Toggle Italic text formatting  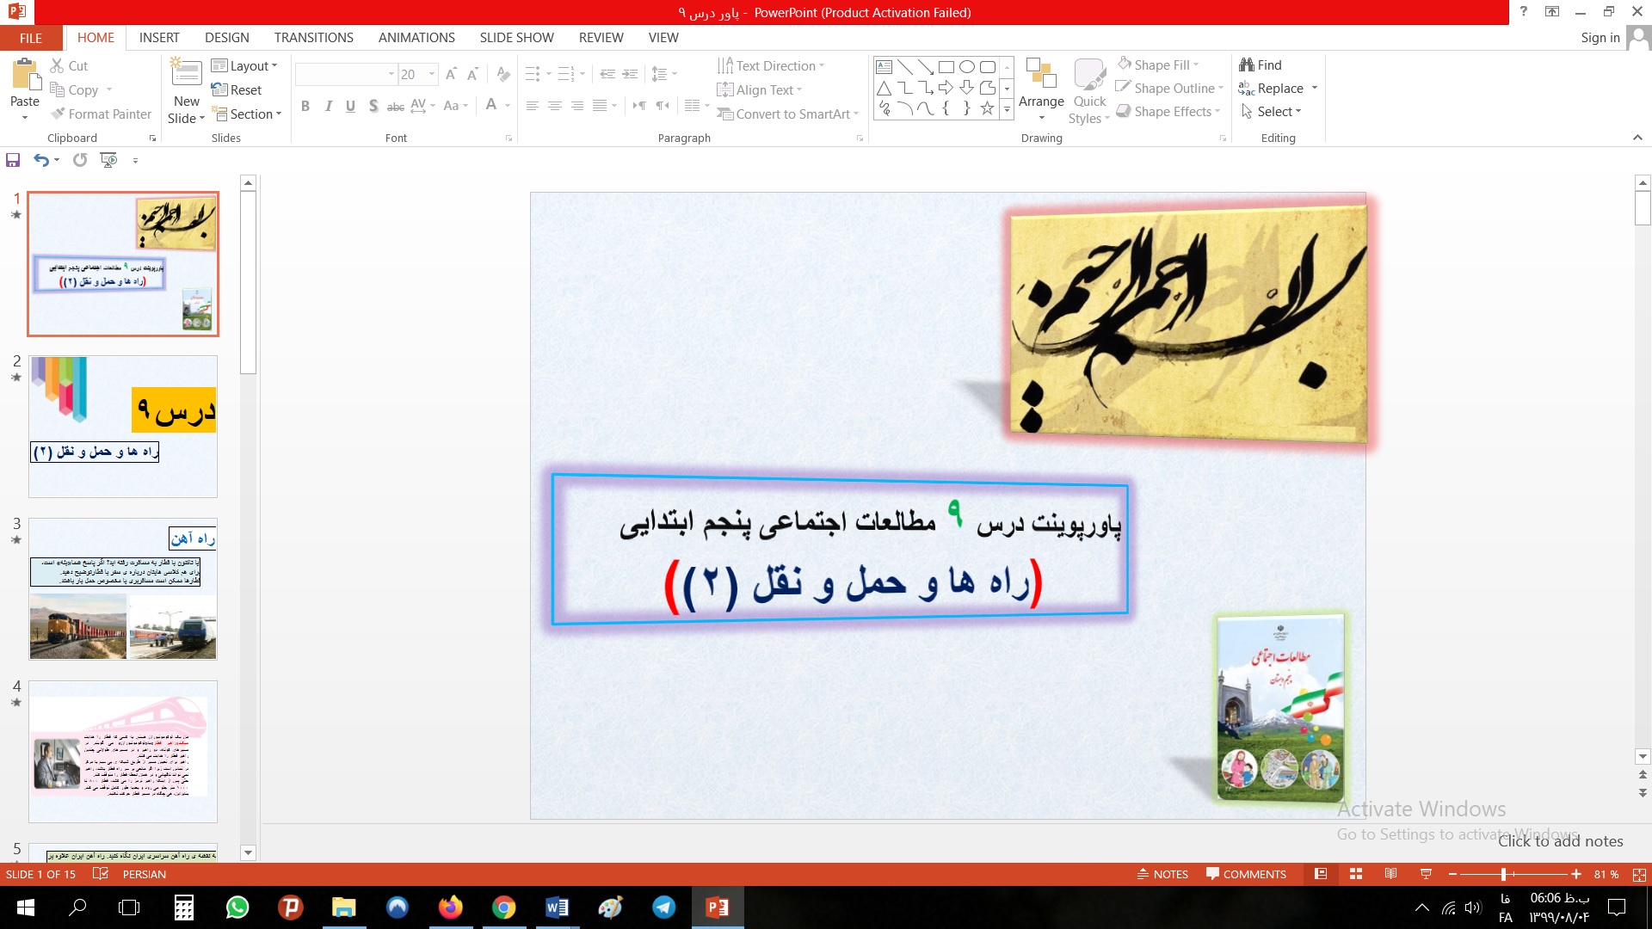(x=328, y=106)
